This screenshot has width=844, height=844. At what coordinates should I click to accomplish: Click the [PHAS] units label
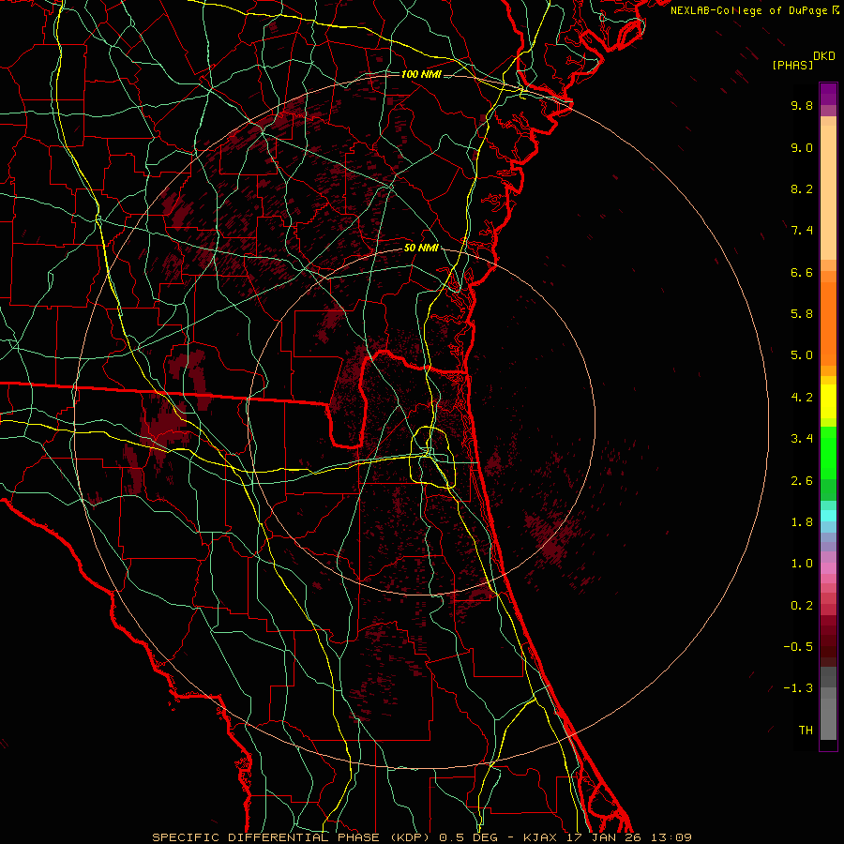[x=792, y=66]
